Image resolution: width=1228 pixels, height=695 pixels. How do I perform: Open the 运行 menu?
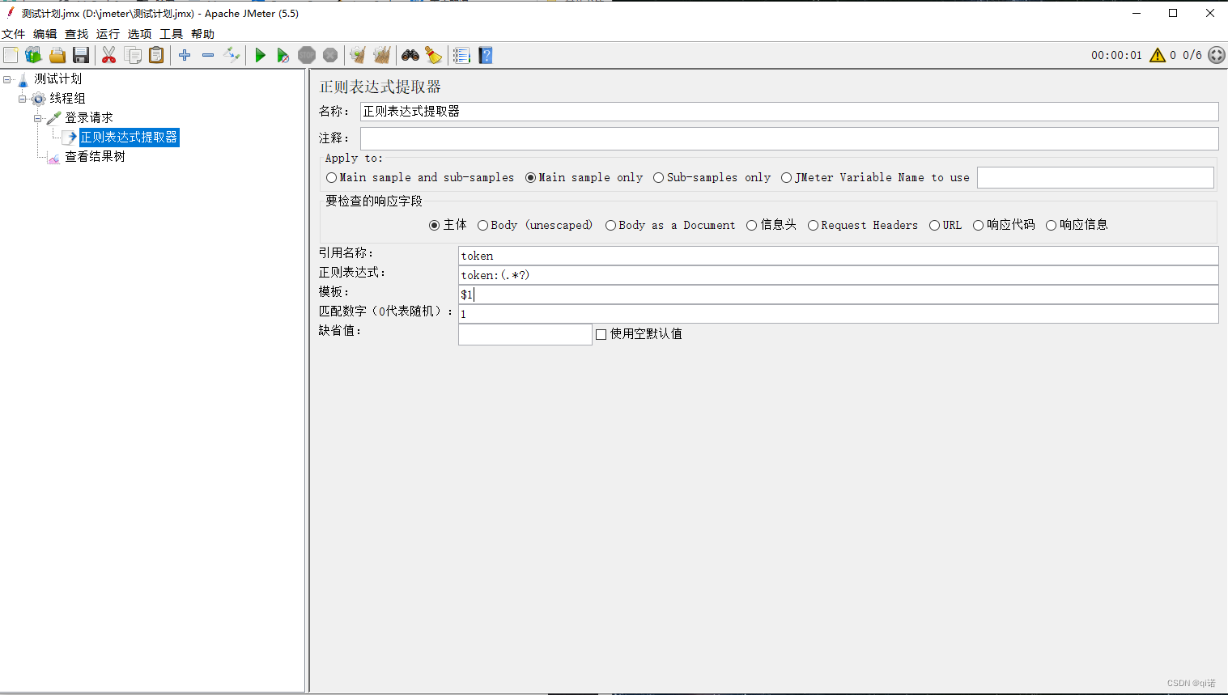coord(108,34)
